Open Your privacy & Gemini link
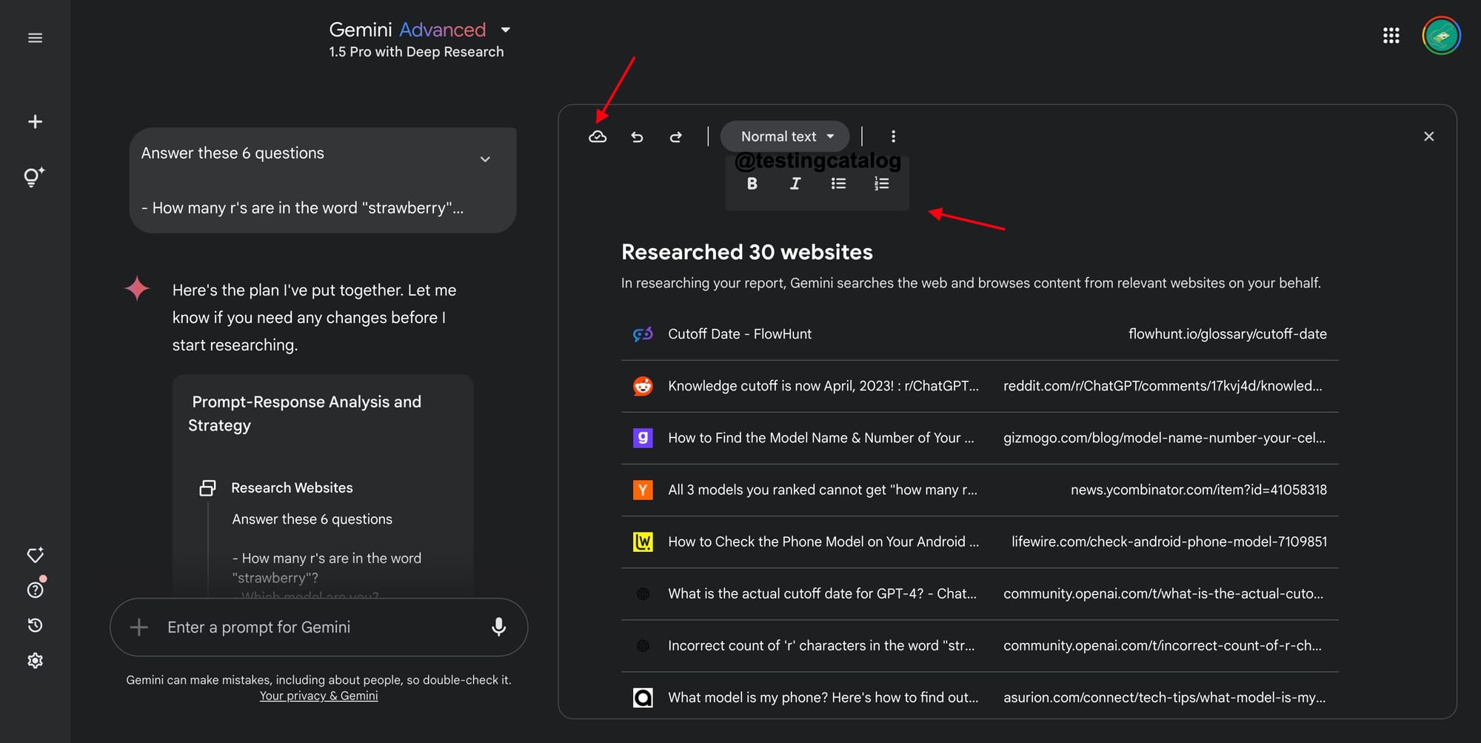 (x=318, y=696)
